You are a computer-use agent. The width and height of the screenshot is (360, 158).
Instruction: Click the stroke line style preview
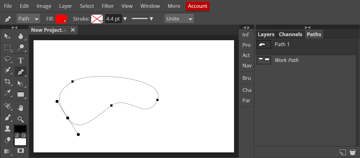(140, 18)
